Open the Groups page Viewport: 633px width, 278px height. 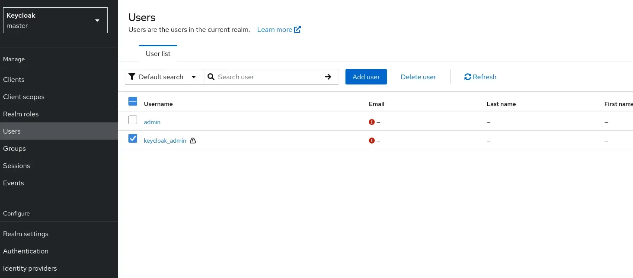point(59,148)
